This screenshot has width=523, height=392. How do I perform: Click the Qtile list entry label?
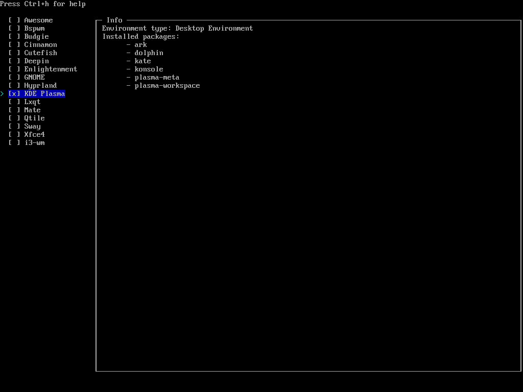pos(34,118)
